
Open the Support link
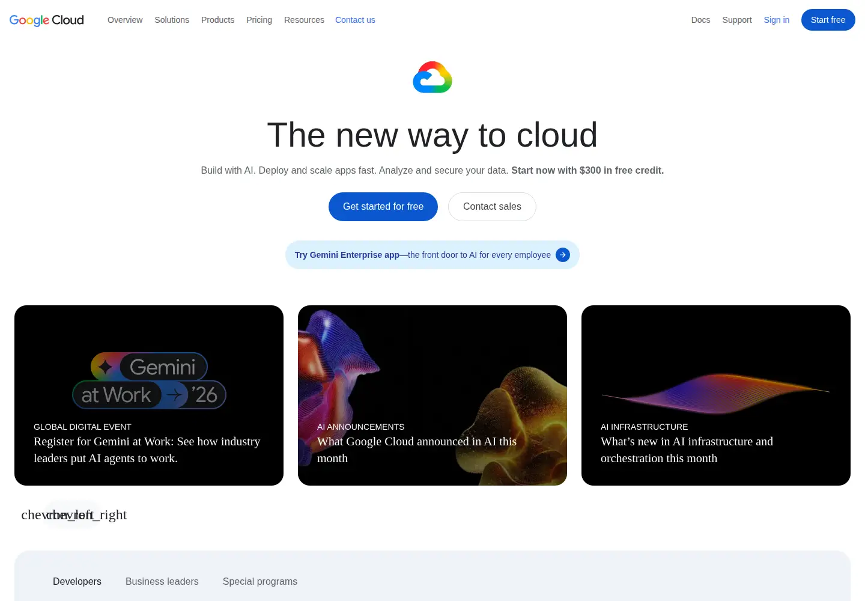pos(736,20)
